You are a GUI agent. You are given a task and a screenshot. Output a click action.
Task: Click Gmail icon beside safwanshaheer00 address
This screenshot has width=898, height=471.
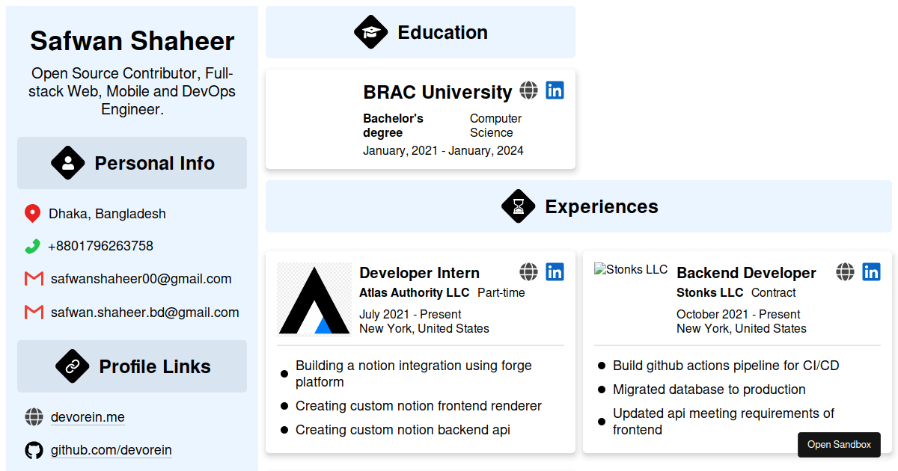pyautogui.click(x=34, y=279)
